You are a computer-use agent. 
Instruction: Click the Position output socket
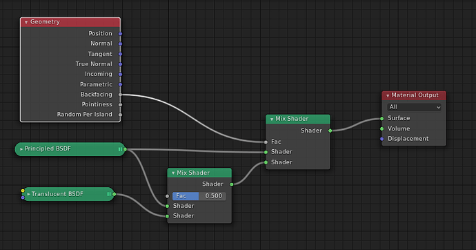point(120,34)
